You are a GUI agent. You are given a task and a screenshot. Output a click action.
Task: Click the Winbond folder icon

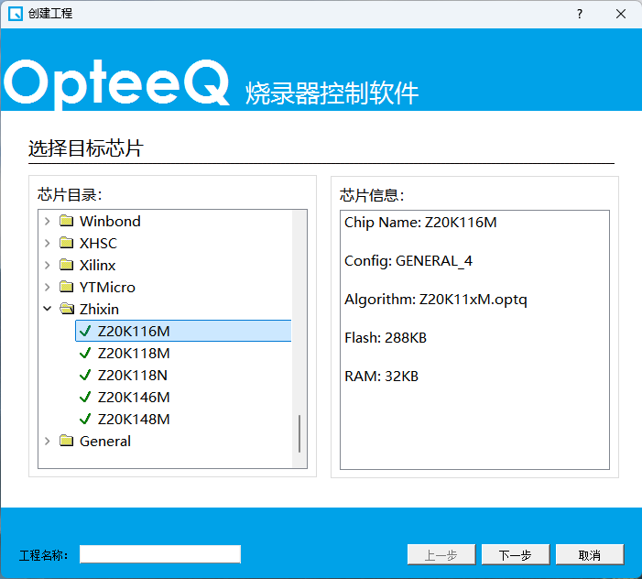pos(66,221)
